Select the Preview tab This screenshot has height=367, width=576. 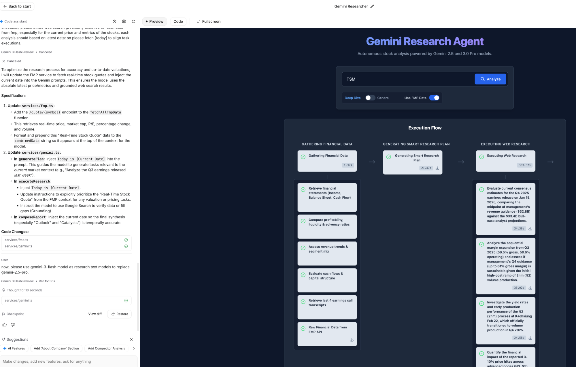point(154,21)
